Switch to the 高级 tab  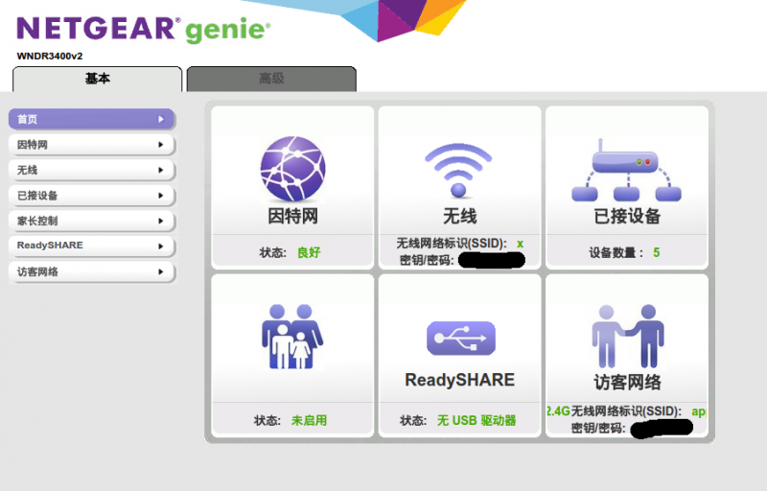(x=271, y=79)
